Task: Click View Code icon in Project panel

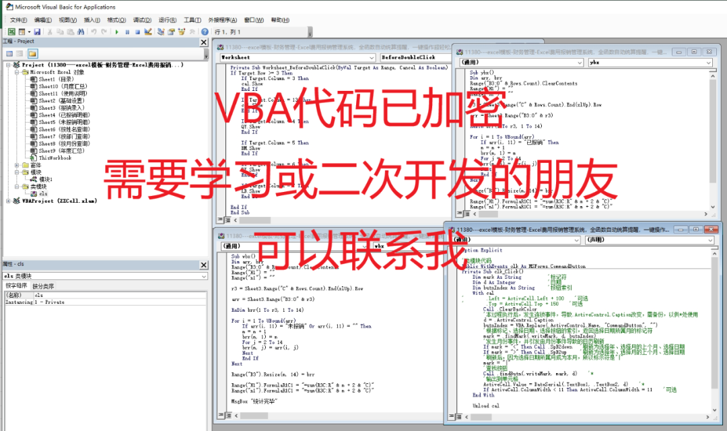Action: (9, 54)
